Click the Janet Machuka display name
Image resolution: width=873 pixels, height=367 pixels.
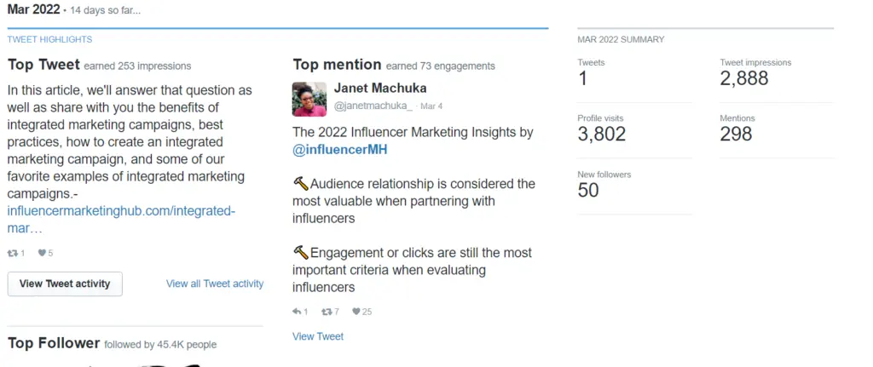tap(379, 89)
